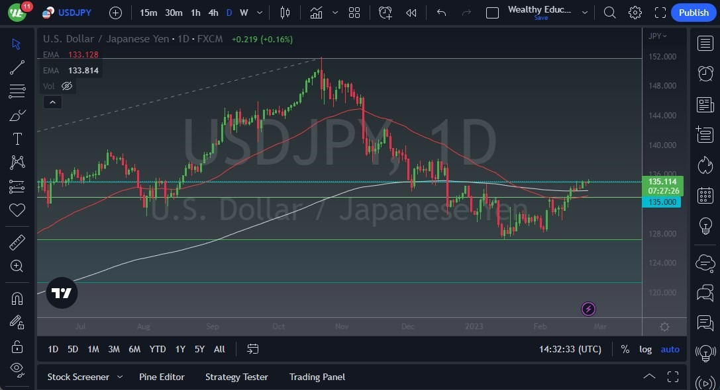Open the timeframe dropdown next to W
Screen dimensions: 720x390
pos(259,12)
